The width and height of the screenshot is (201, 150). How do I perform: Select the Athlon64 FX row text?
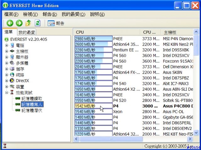tap(126, 72)
